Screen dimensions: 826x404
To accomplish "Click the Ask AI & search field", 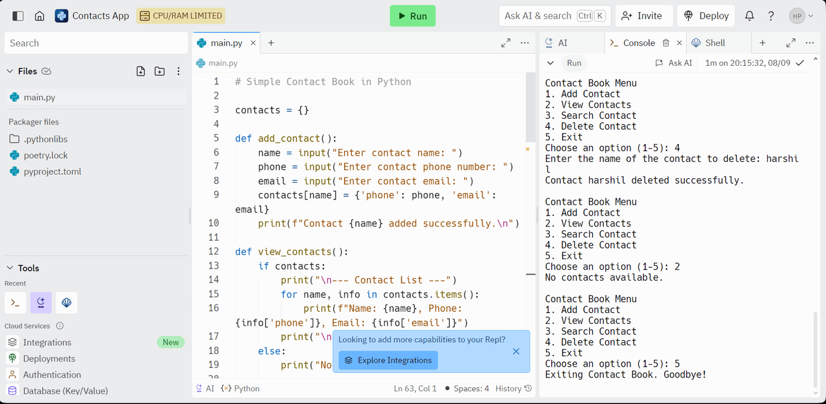I will (554, 15).
